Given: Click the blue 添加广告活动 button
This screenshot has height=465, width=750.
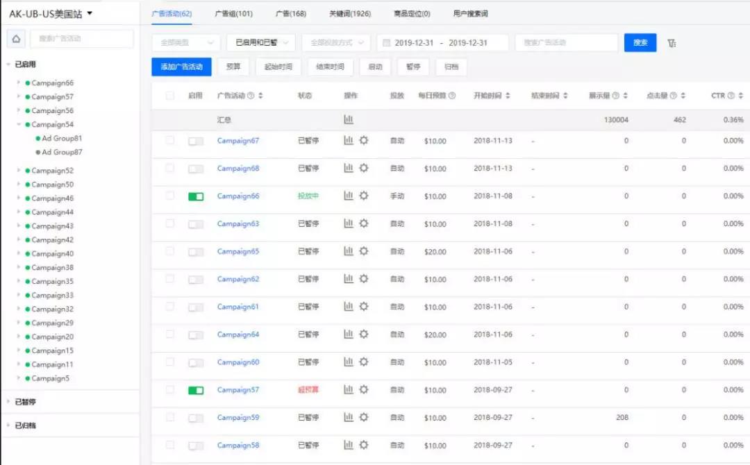Looking at the screenshot, I should [182, 67].
